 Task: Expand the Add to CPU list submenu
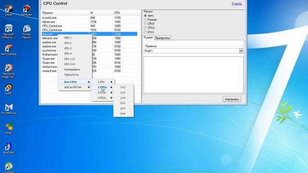coord(75,87)
